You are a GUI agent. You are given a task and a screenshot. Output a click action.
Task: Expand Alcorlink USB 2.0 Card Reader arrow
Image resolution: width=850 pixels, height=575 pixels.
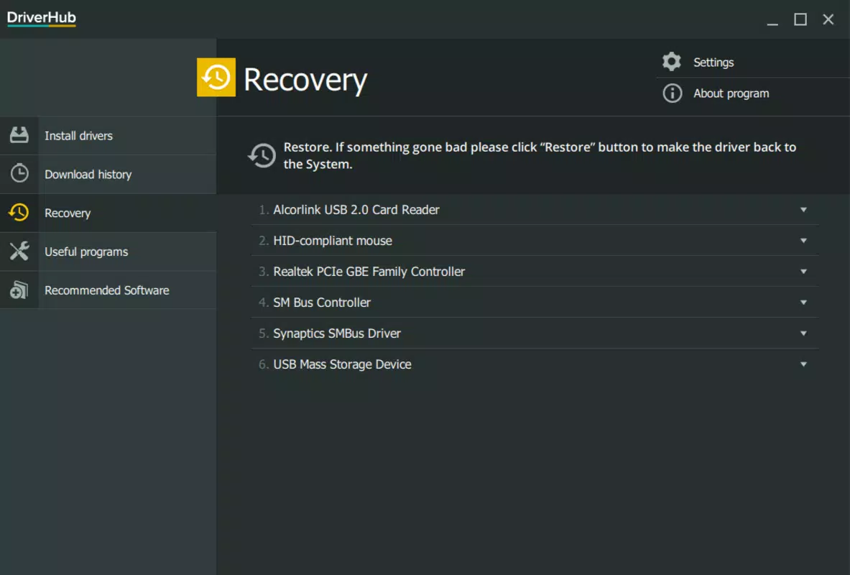(x=803, y=209)
